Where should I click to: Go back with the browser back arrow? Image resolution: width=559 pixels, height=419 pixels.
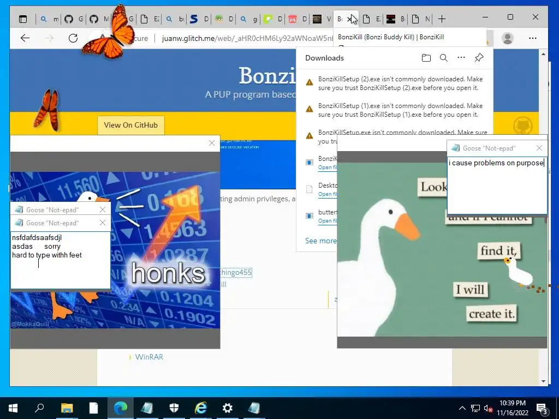tap(25, 38)
